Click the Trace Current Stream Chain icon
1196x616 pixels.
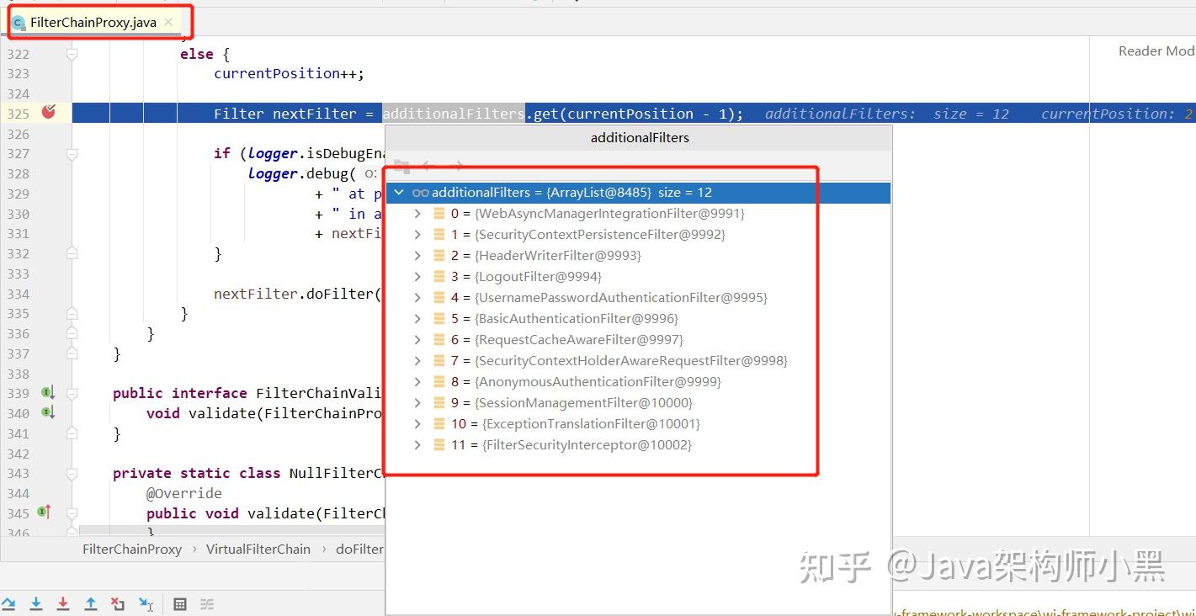tap(207, 604)
